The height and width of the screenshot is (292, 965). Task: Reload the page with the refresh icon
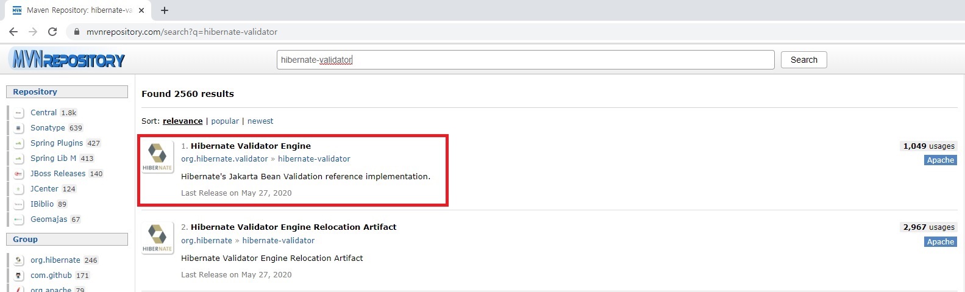(x=52, y=32)
